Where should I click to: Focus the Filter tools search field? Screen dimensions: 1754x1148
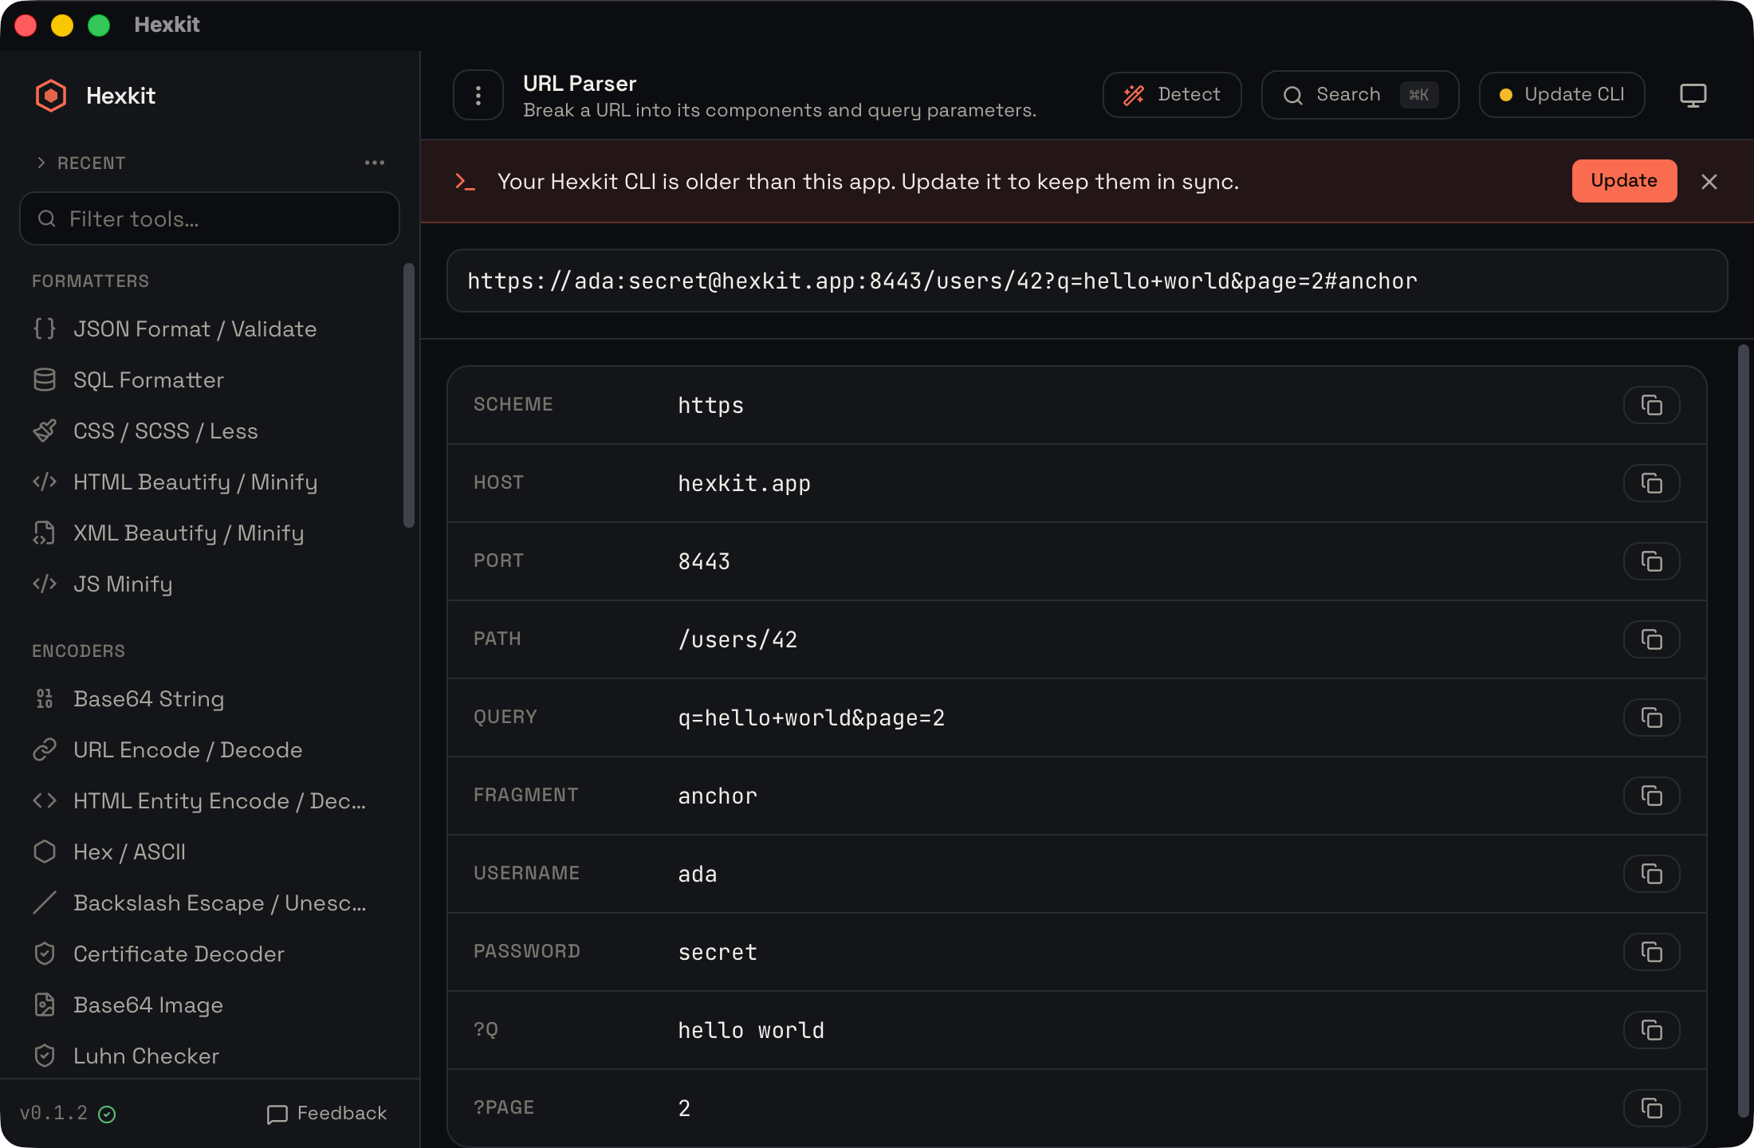click(x=210, y=218)
